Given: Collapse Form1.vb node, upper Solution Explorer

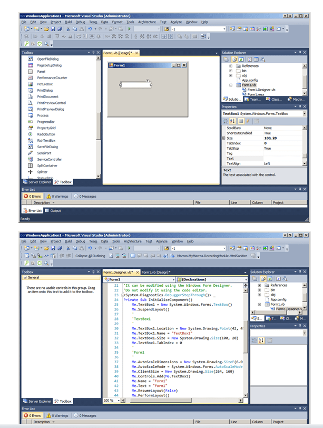Looking at the screenshot, I should coord(231,85).
